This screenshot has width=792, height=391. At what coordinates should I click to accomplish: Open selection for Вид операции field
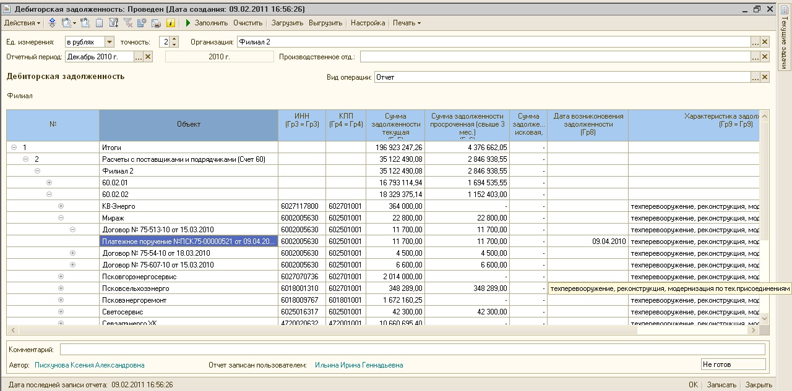coord(755,77)
